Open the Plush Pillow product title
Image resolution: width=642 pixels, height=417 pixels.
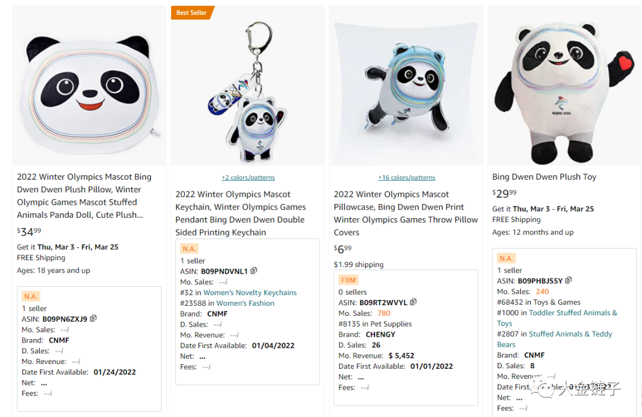tap(84, 196)
